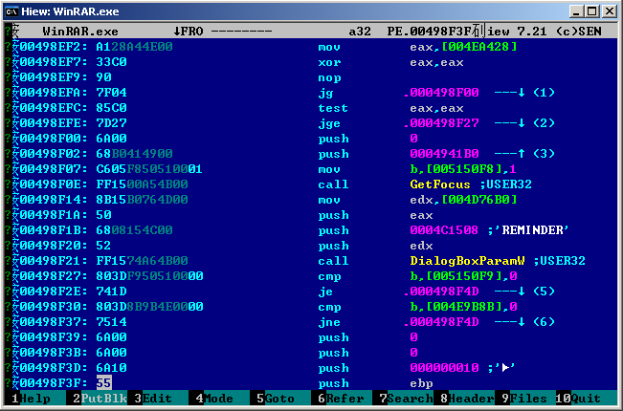Click the Search function key label
This screenshot has width=623, height=411.
click(x=410, y=399)
